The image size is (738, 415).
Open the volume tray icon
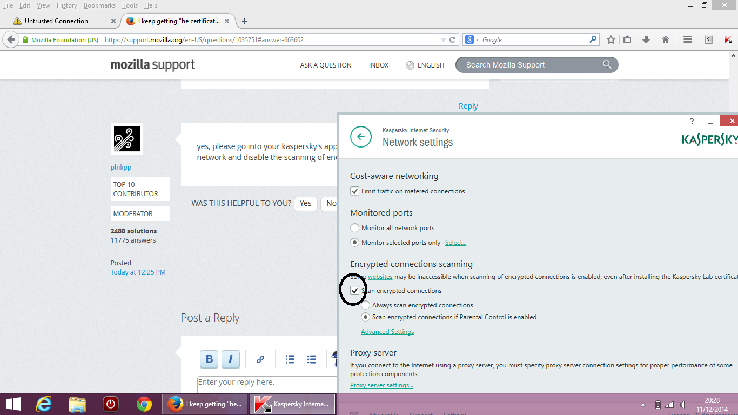click(x=683, y=405)
